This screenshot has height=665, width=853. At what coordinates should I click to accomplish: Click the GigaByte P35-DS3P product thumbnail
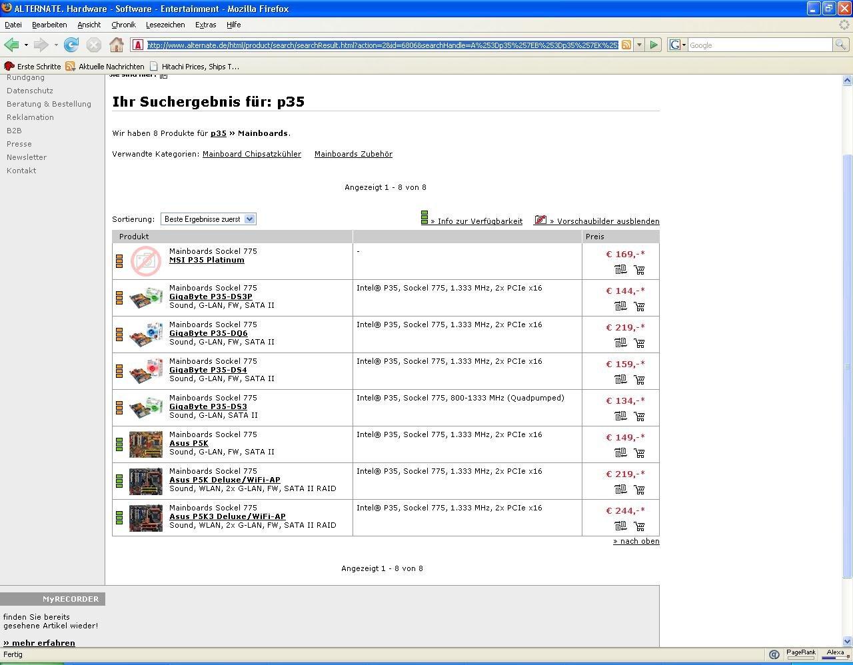146,298
